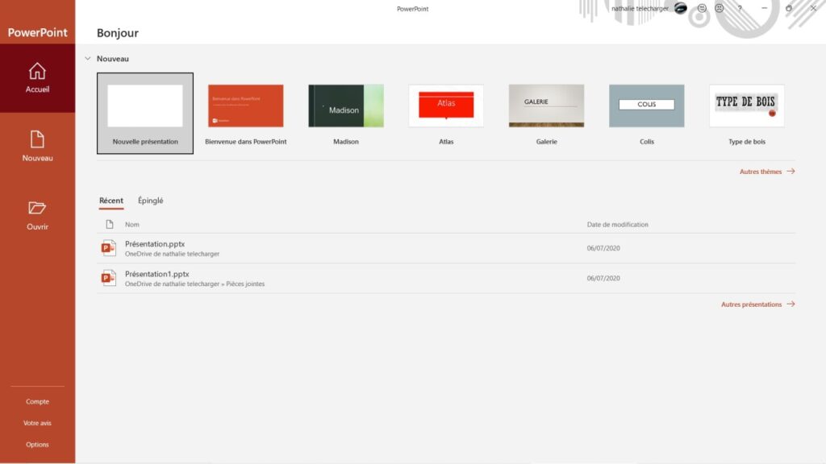Open Votre avis in the sidebar

click(x=37, y=423)
